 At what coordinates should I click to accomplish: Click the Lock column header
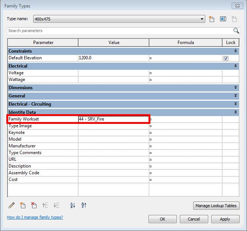tap(231, 43)
